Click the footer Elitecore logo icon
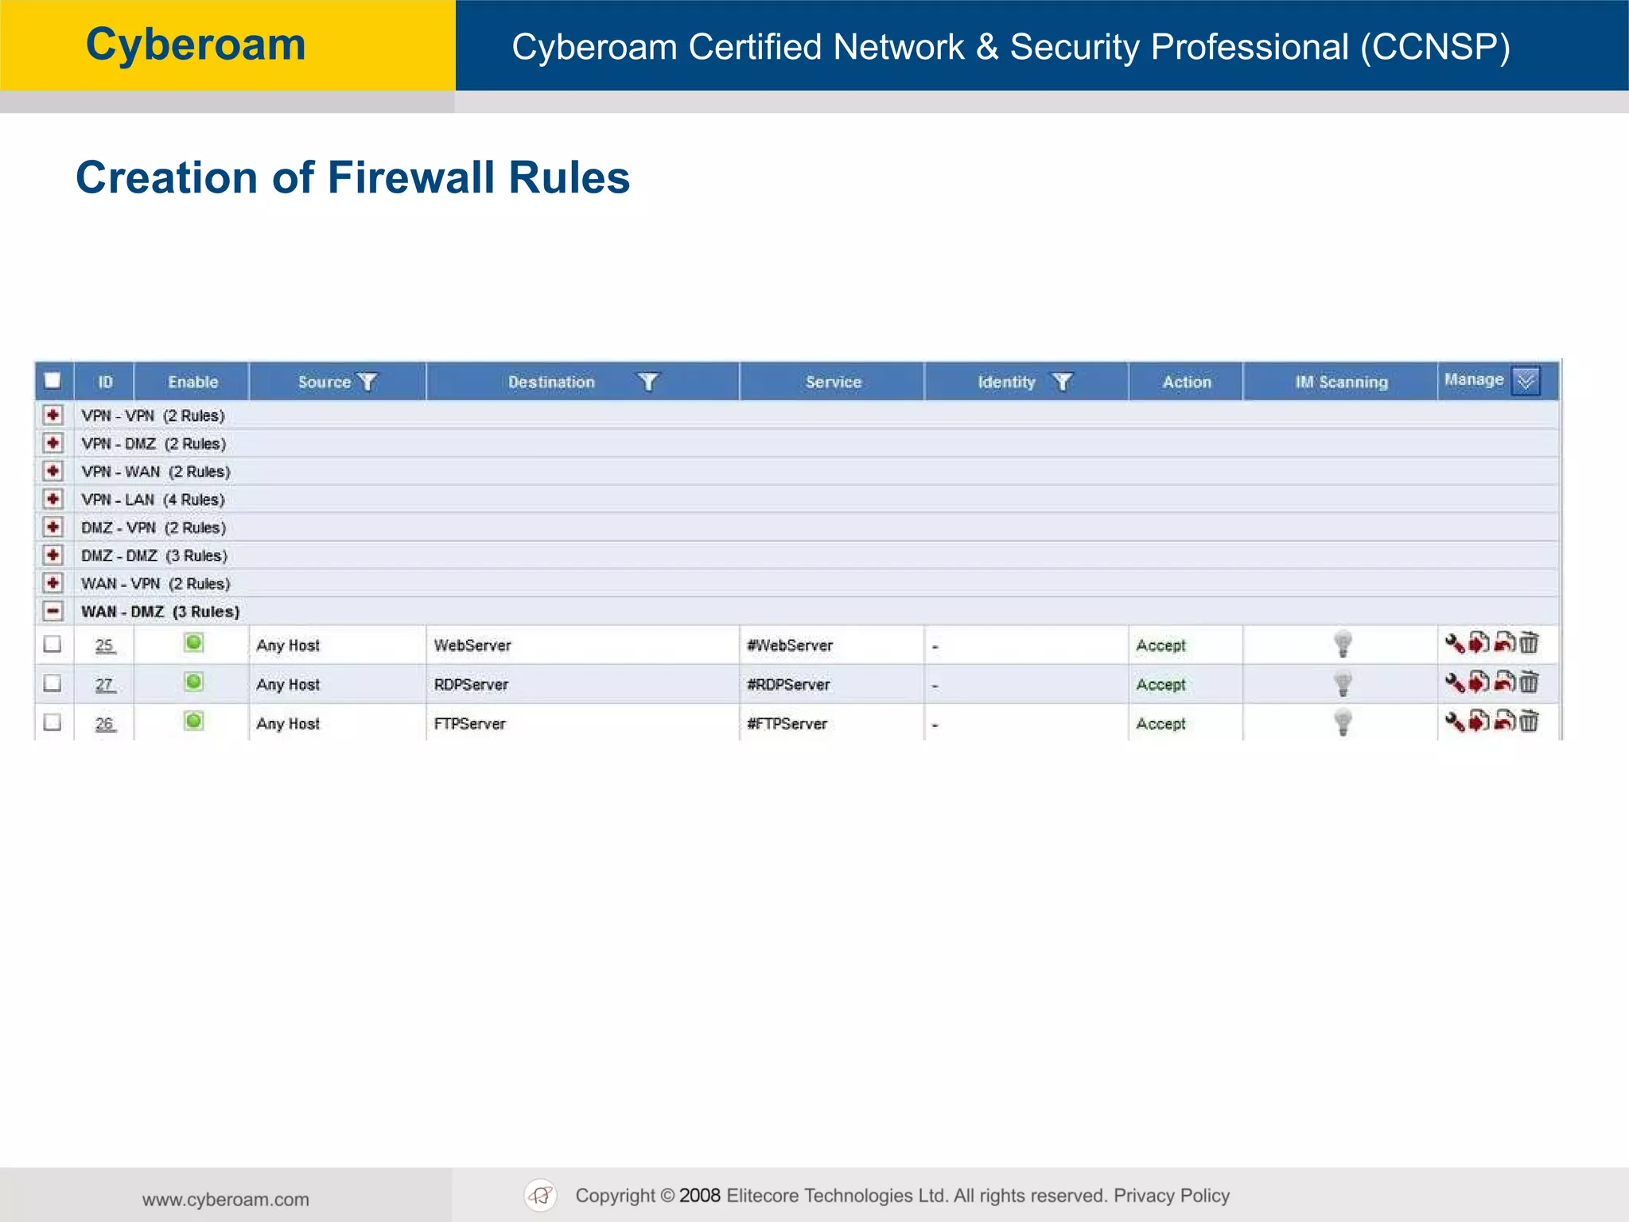This screenshot has width=1629, height=1222. [x=541, y=1195]
